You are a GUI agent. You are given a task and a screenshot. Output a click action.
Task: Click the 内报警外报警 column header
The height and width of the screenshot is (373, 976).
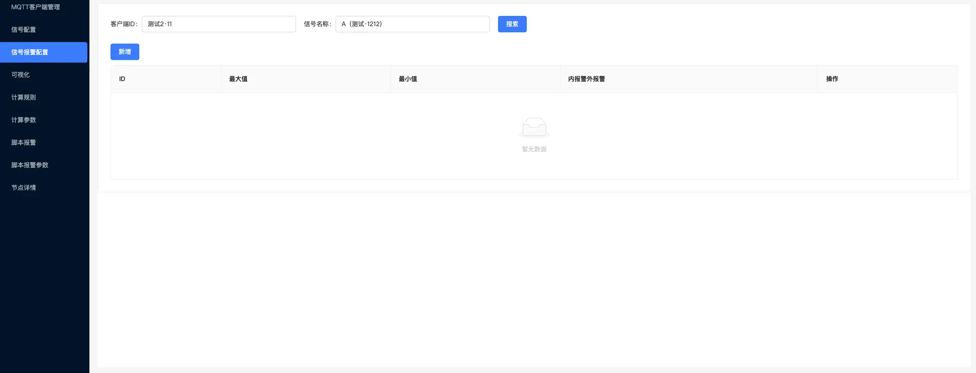coord(689,79)
